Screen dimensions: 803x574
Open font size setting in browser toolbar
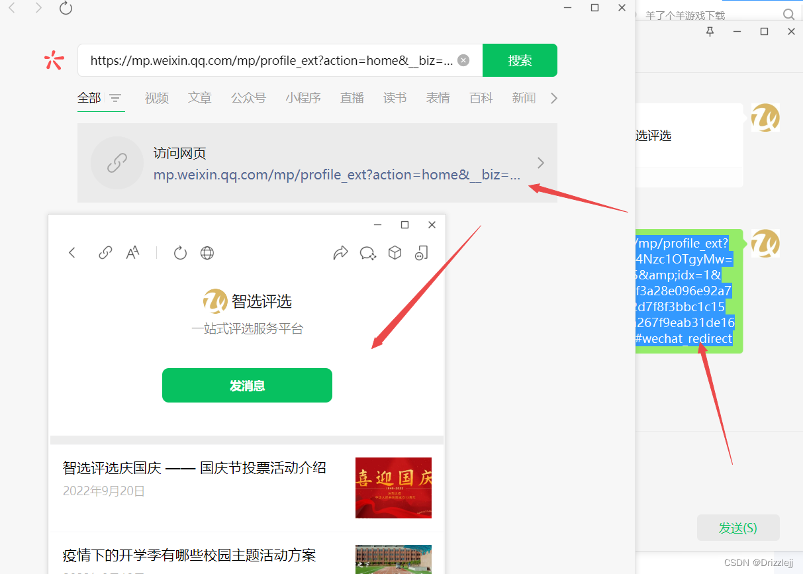coord(133,253)
